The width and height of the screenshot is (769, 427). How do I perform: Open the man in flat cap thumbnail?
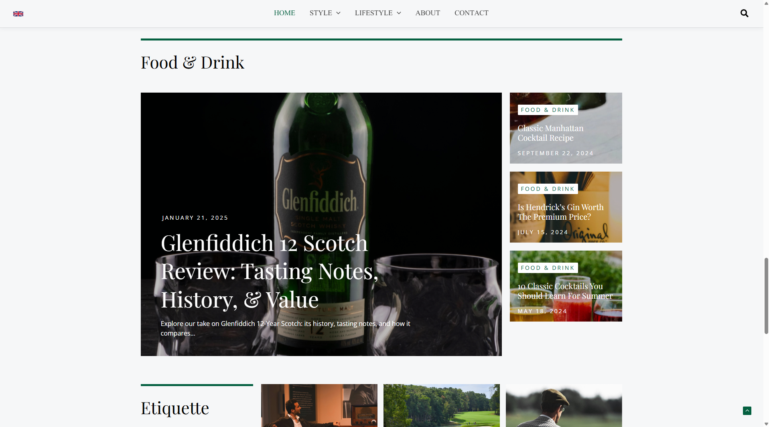564,405
